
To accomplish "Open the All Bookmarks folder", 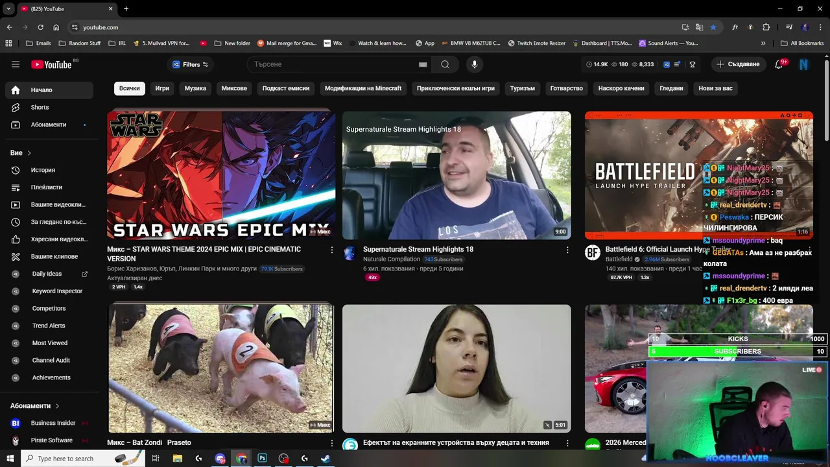I will (x=802, y=43).
